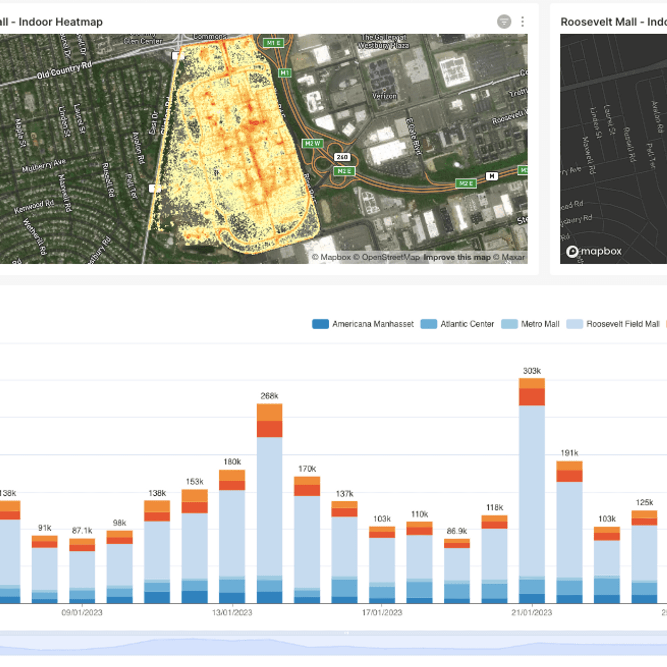Toggle Metro Mall legend series
The height and width of the screenshot is (667, 667).
click(x=530, y=324)
